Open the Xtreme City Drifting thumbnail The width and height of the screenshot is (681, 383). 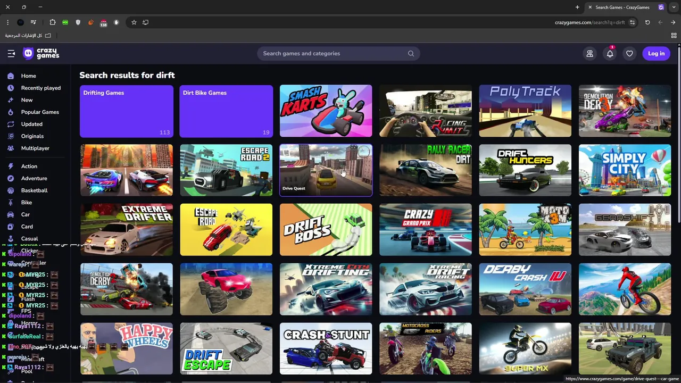326,289
